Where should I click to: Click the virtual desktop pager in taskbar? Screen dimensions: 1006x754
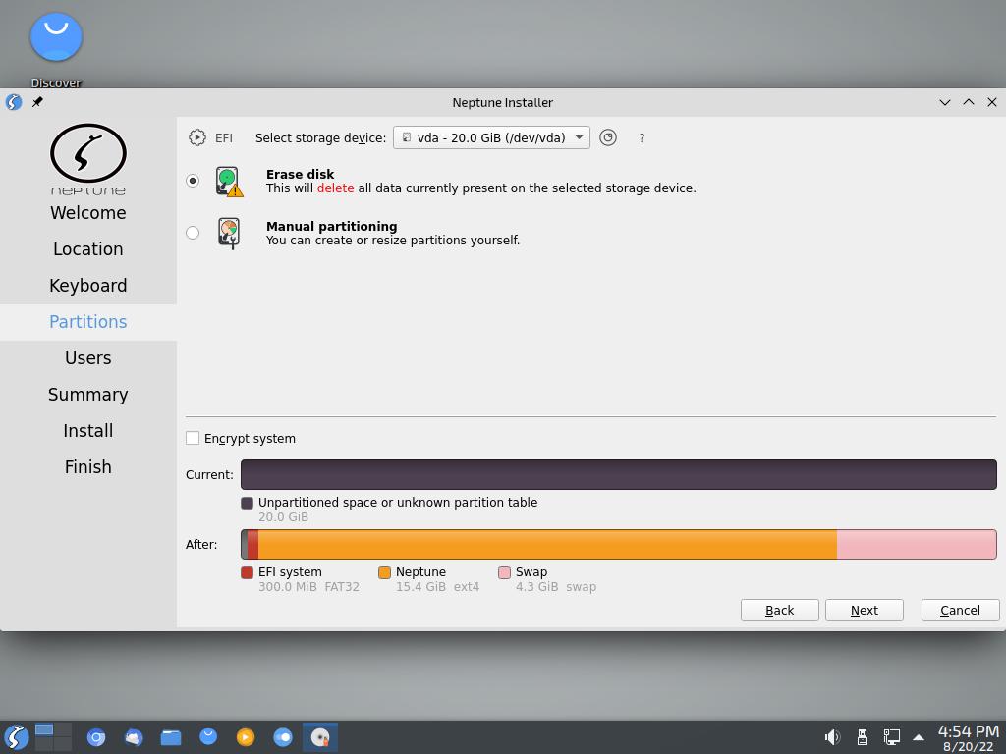[x=53, y=737]
